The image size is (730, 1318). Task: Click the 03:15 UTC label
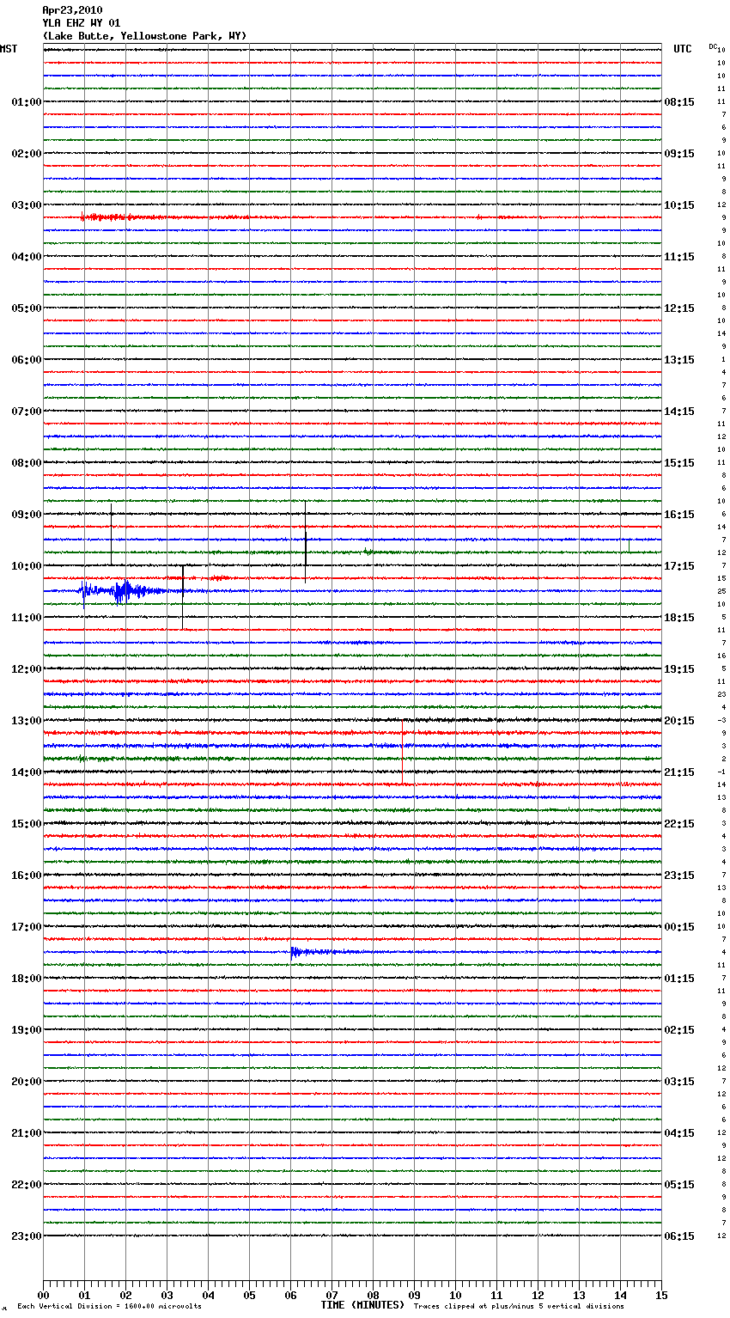click(679, 1082)
